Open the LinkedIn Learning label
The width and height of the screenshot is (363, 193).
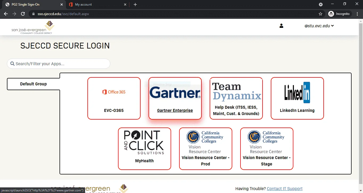[297, 110]
